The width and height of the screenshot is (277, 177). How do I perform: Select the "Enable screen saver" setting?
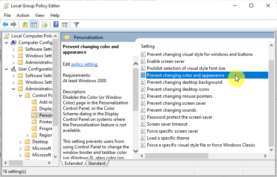coord(165,61)
